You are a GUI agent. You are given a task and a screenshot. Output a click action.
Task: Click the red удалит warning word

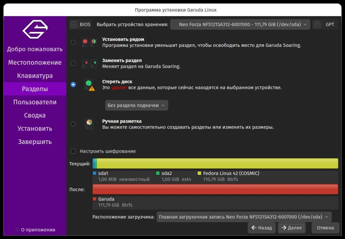[x=119, y=88]
